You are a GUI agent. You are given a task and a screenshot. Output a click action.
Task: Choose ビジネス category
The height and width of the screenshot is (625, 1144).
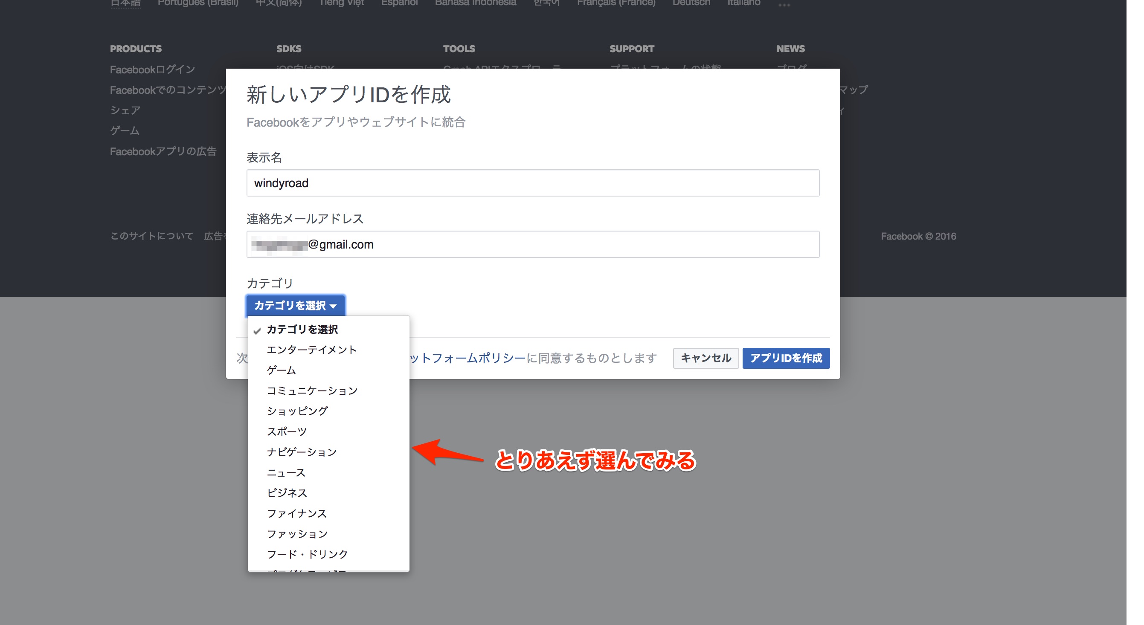point(328,493)
